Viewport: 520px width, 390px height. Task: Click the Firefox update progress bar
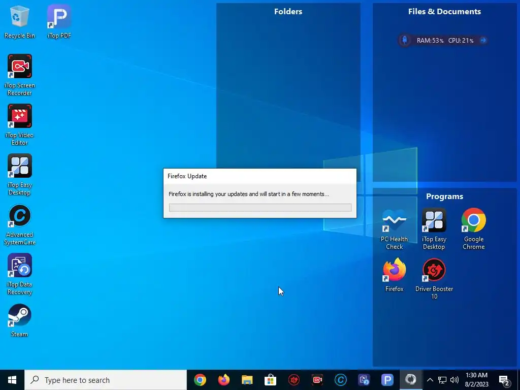[x=260, y=208]
